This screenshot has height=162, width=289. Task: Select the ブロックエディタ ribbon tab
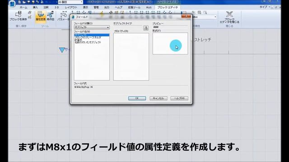(x=168, y=7)
